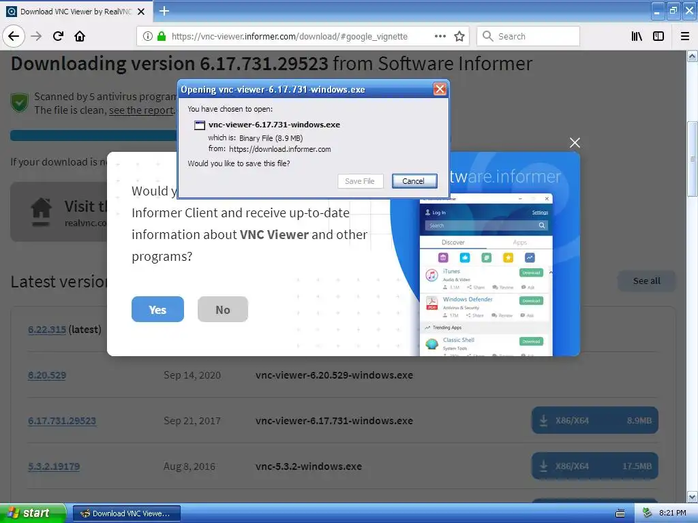This screenshot has width=698, height=523.
Task: Open version 6.22.315 (latest) link
Action: [x=47, y=330]
